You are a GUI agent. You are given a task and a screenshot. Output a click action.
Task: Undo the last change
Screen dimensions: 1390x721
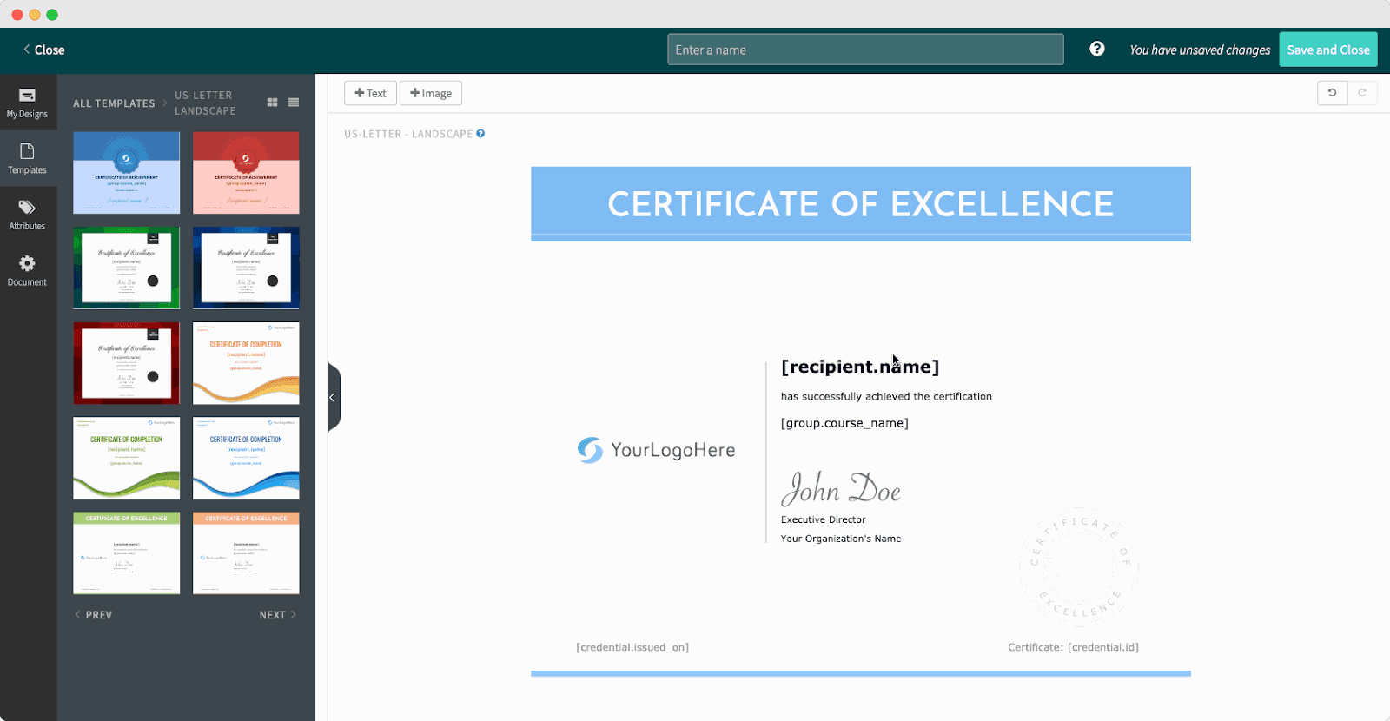1332,93
